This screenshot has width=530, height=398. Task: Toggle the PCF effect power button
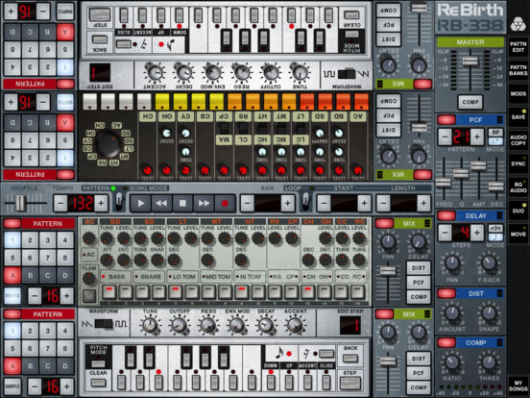pyautogui.click(x=446, y=119)
